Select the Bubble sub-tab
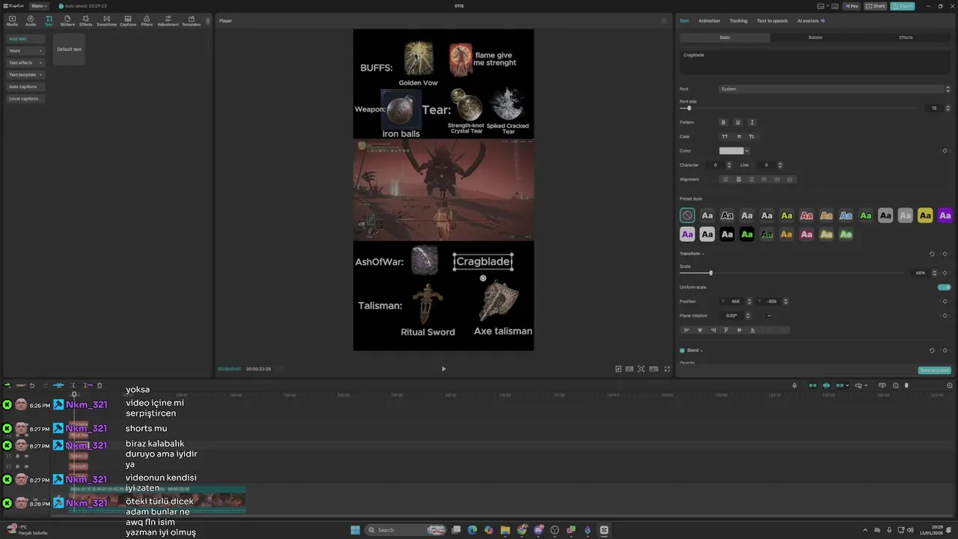This screenshot has width=958, height=539. click(x=815, y=37)
